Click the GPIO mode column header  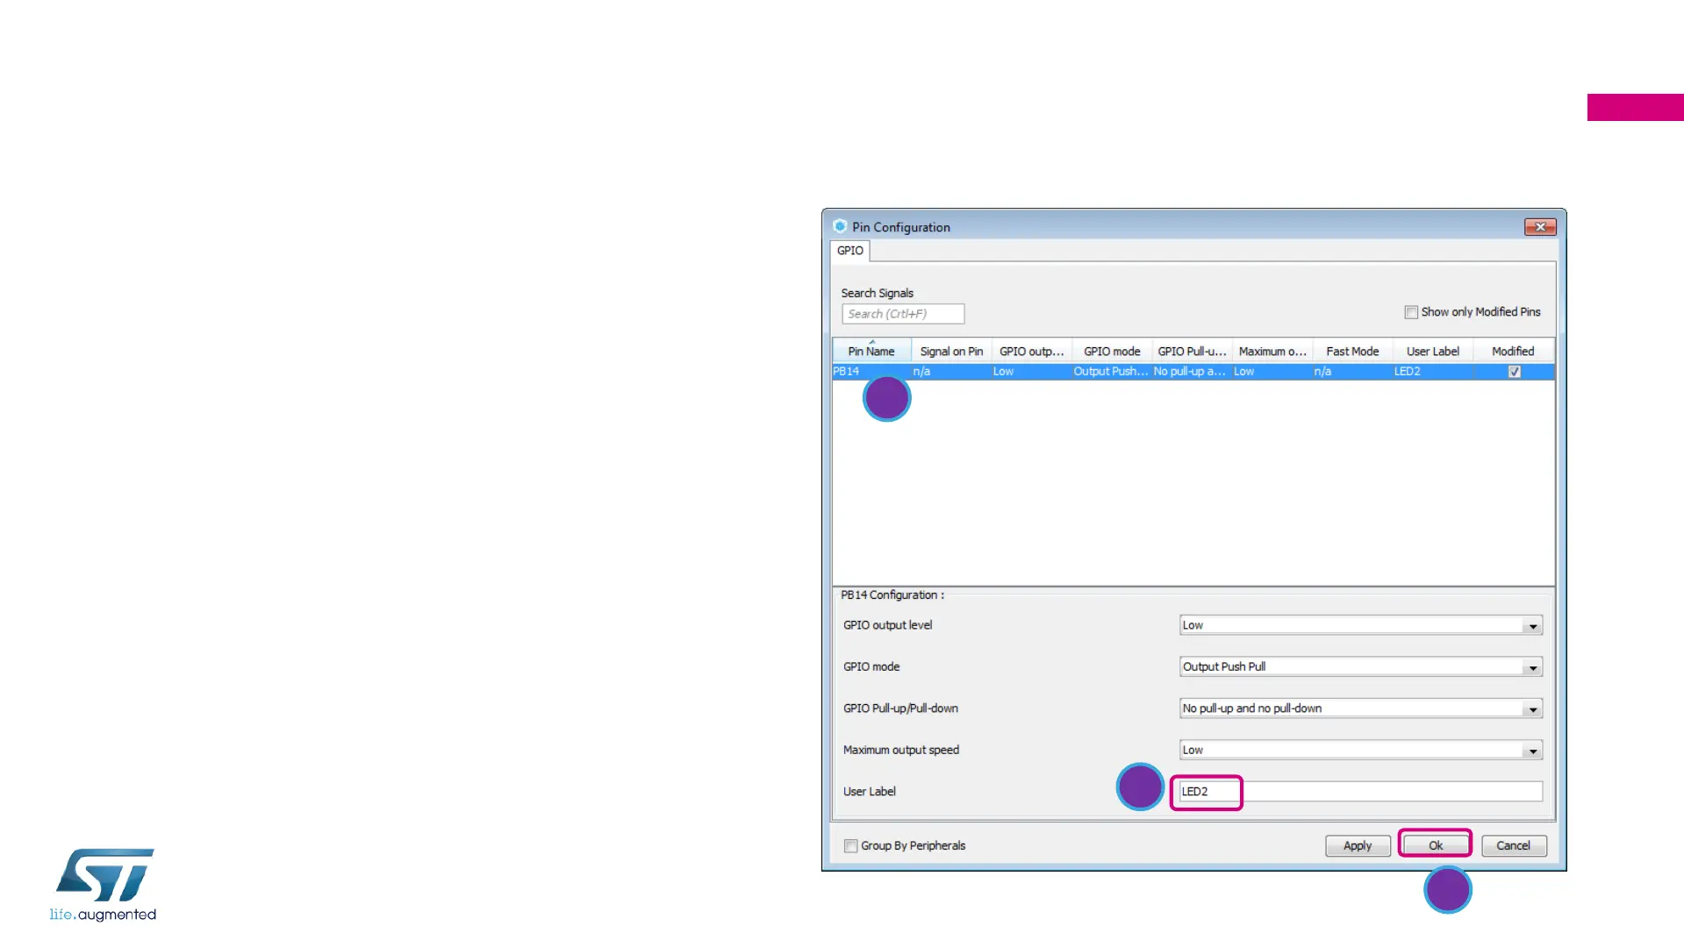point(1112,352)
